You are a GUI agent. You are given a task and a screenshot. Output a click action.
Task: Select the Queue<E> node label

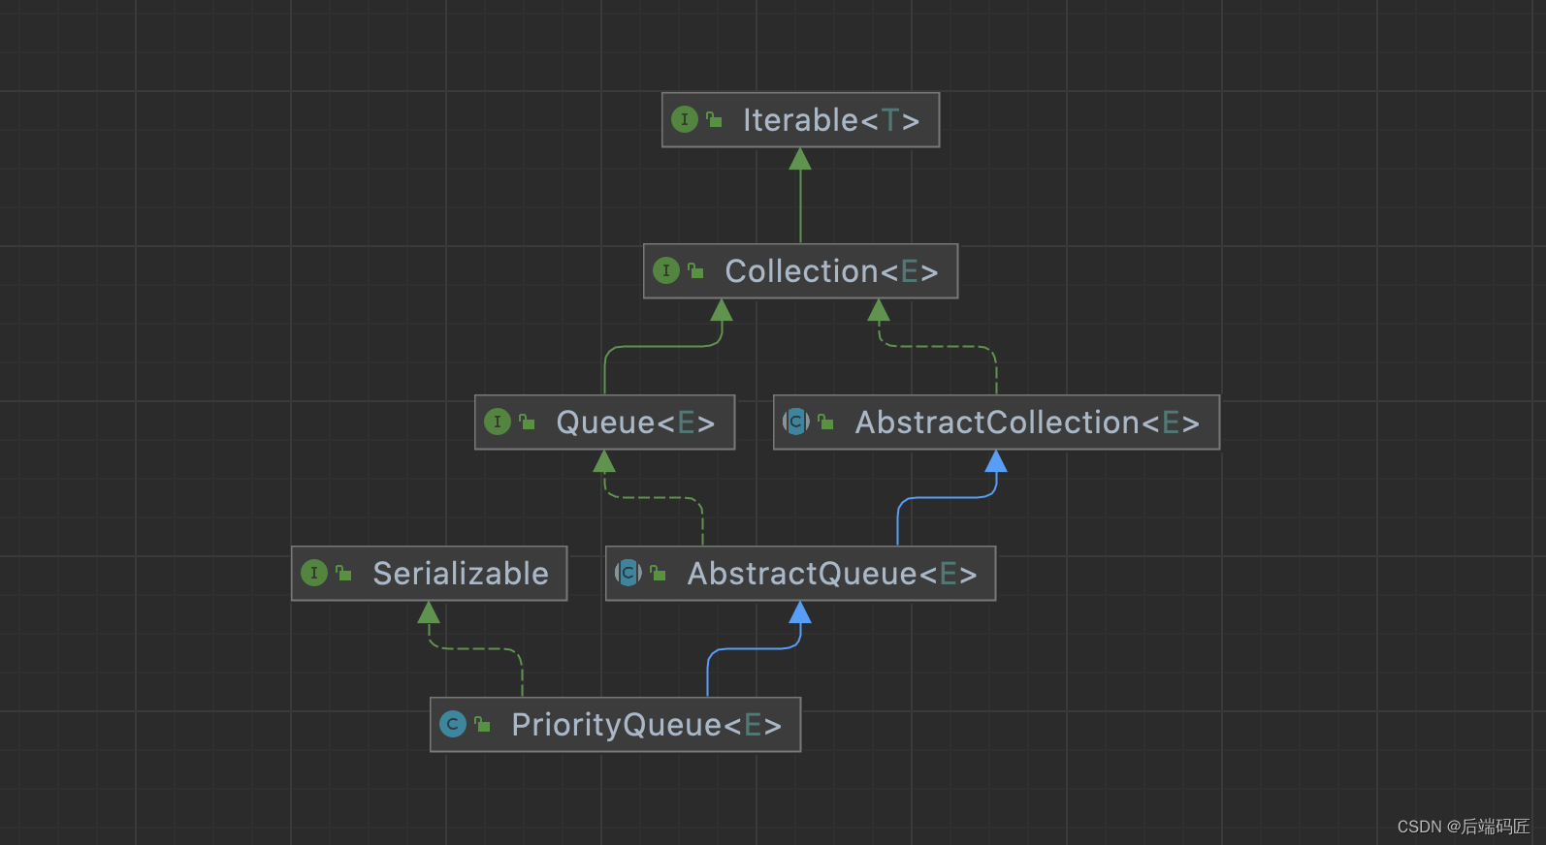click(x=635, y=422)
